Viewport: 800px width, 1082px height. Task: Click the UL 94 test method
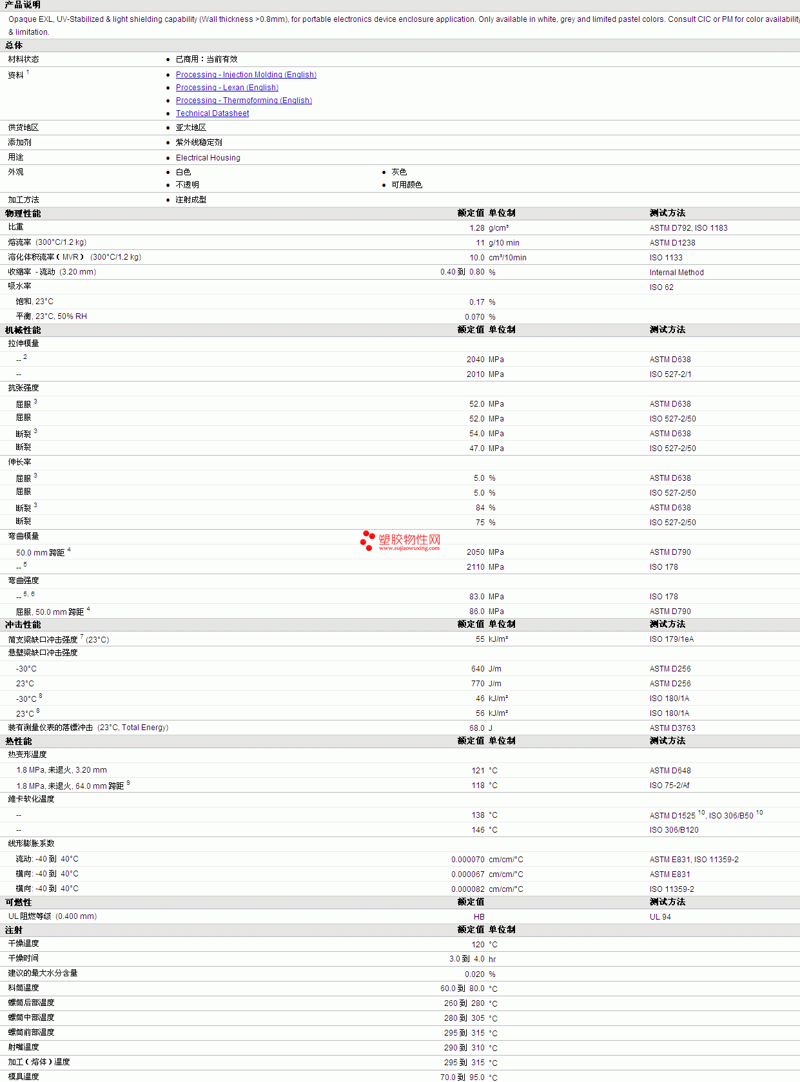(x=660, y=917)
